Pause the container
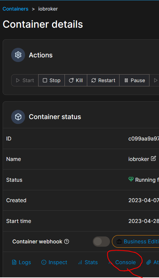This screenshot has width=159, height=278. [x=134, y=80]
